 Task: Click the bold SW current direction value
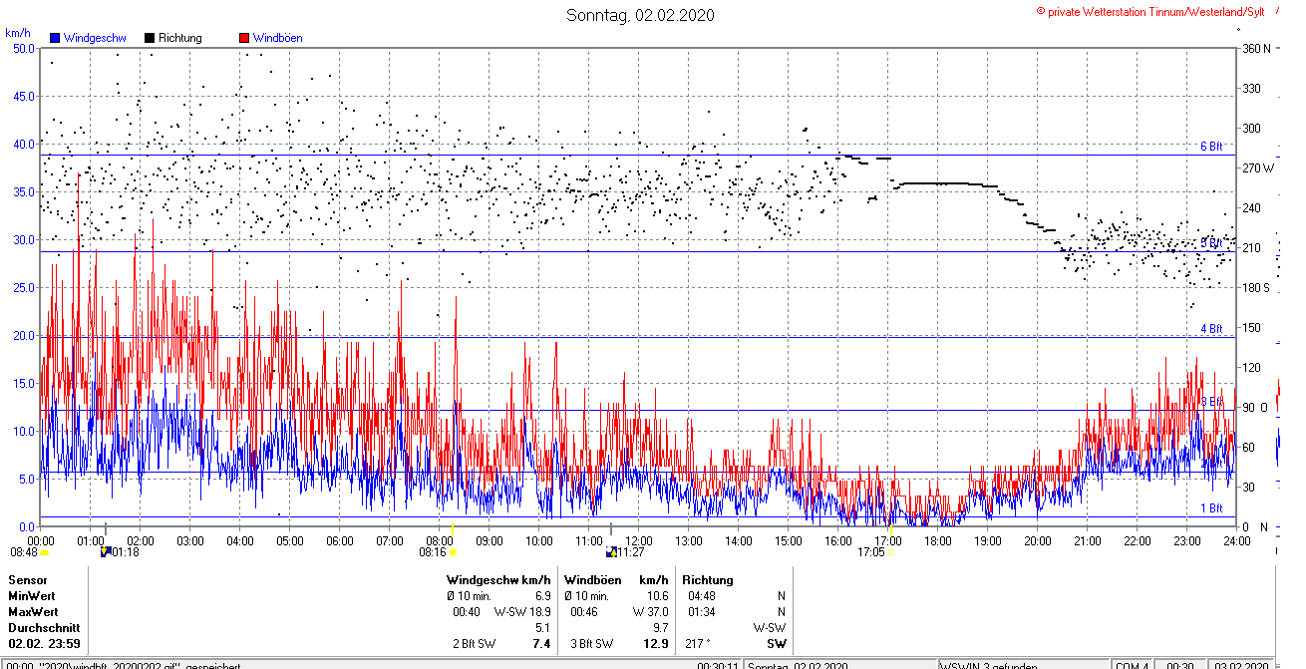[x=777, y=644]
